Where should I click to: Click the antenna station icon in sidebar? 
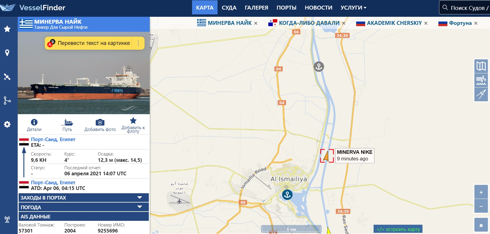7,219
